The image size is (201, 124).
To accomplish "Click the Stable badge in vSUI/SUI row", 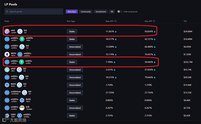I will 72,31.
